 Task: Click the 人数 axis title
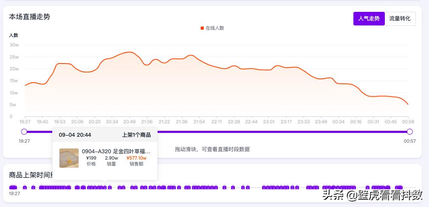coord(14,35)
